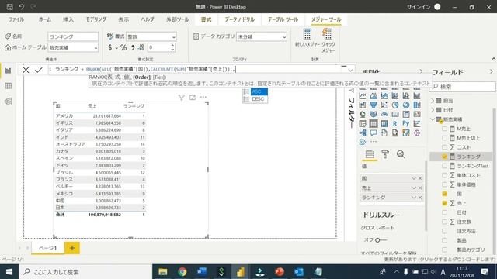
Task: Select the Q&A speech-bubble visual
Action: [x=374, y=133]
